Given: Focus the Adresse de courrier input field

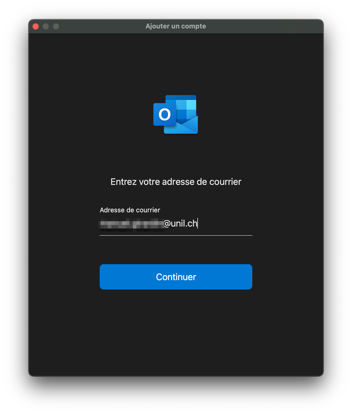Looking at the screenshot, I should 176,224.
